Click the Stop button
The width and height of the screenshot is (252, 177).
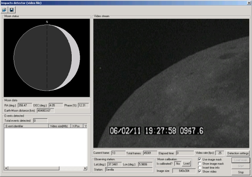point(240,172)
